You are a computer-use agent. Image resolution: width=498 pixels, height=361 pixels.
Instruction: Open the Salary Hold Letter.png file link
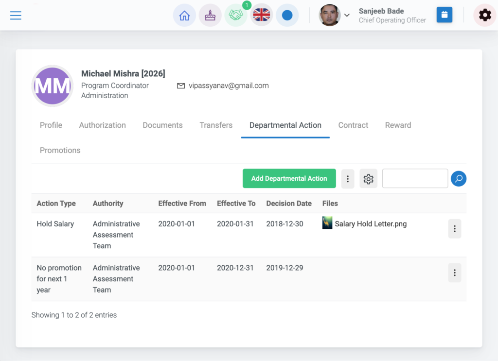pyautogui.click(x=371, y=224)
